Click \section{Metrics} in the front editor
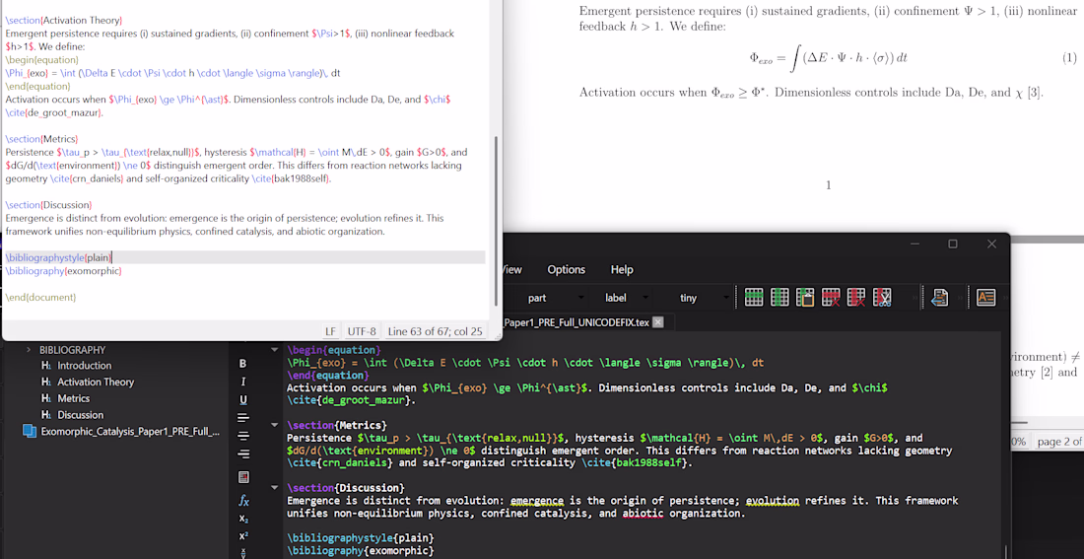Viewport: 1084px width, 559px height. 42,139
